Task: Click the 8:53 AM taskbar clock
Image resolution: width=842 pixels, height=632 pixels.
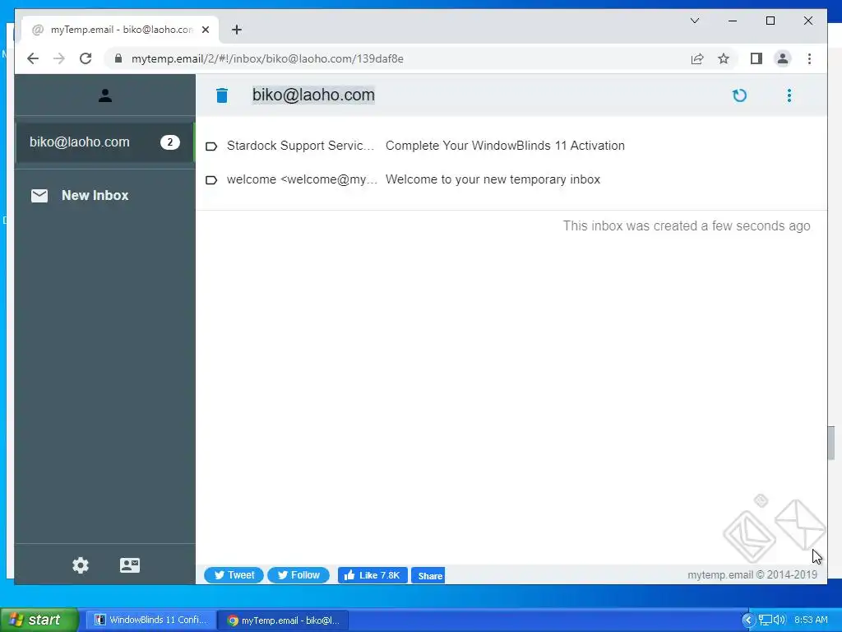Action: coord(811,620)
